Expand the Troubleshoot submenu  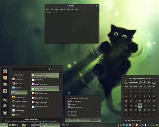[x=83, y=112]
